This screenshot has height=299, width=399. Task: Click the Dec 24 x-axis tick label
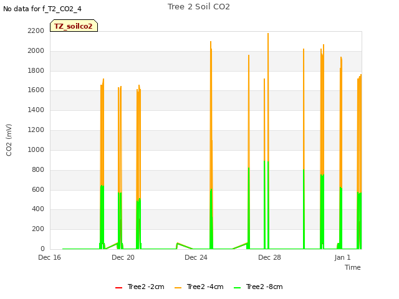coord(196,257)
